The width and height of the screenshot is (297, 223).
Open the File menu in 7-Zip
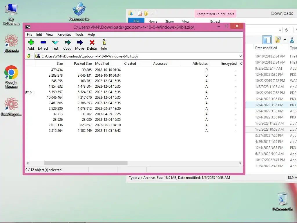point(30,35)
